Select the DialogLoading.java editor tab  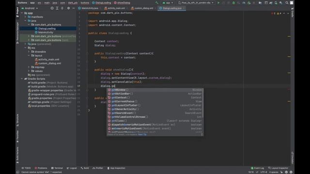pos(172,8)
